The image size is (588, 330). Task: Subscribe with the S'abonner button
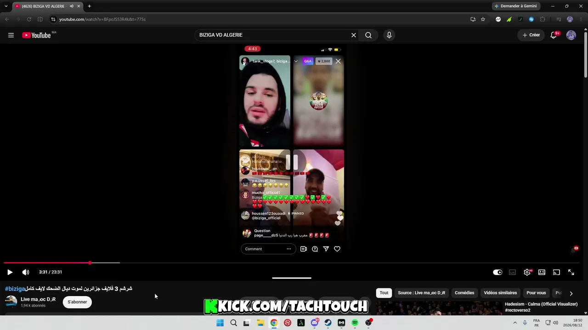77,302
